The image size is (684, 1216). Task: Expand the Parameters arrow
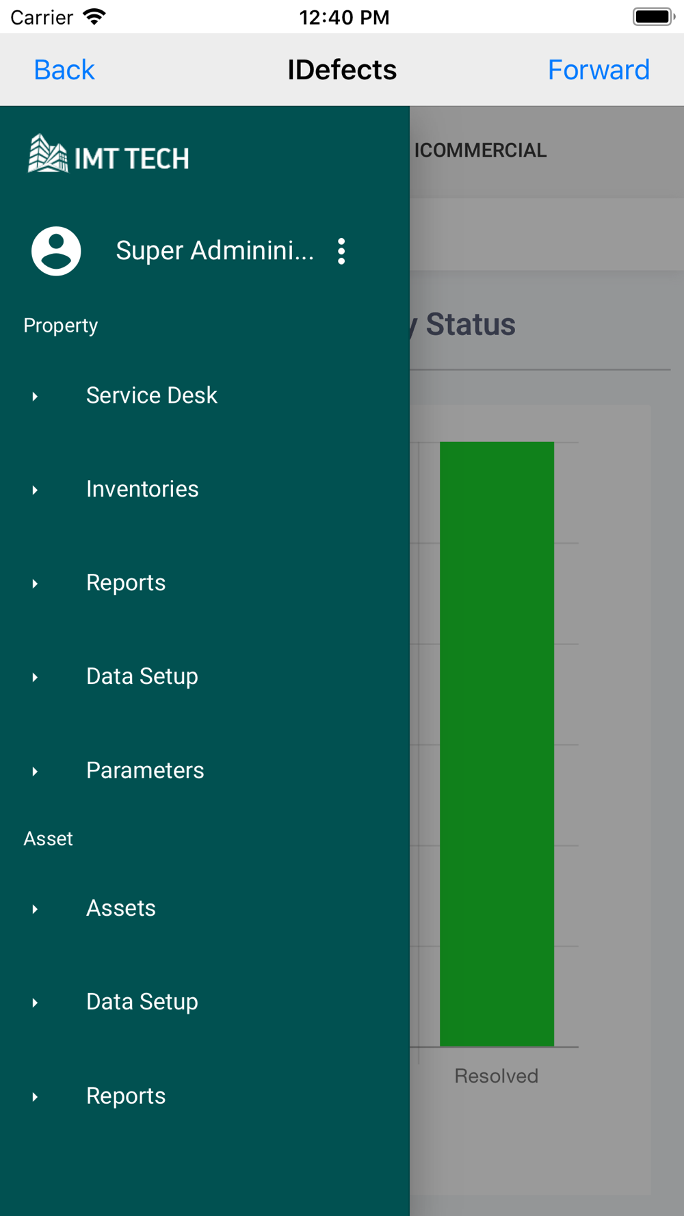click(35, 771)
